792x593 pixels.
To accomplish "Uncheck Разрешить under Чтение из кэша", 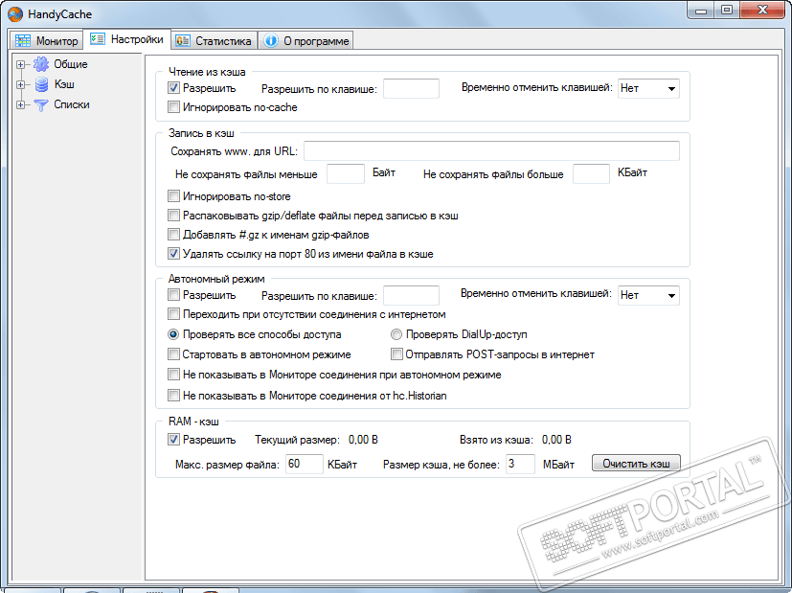I will (173, 88).
